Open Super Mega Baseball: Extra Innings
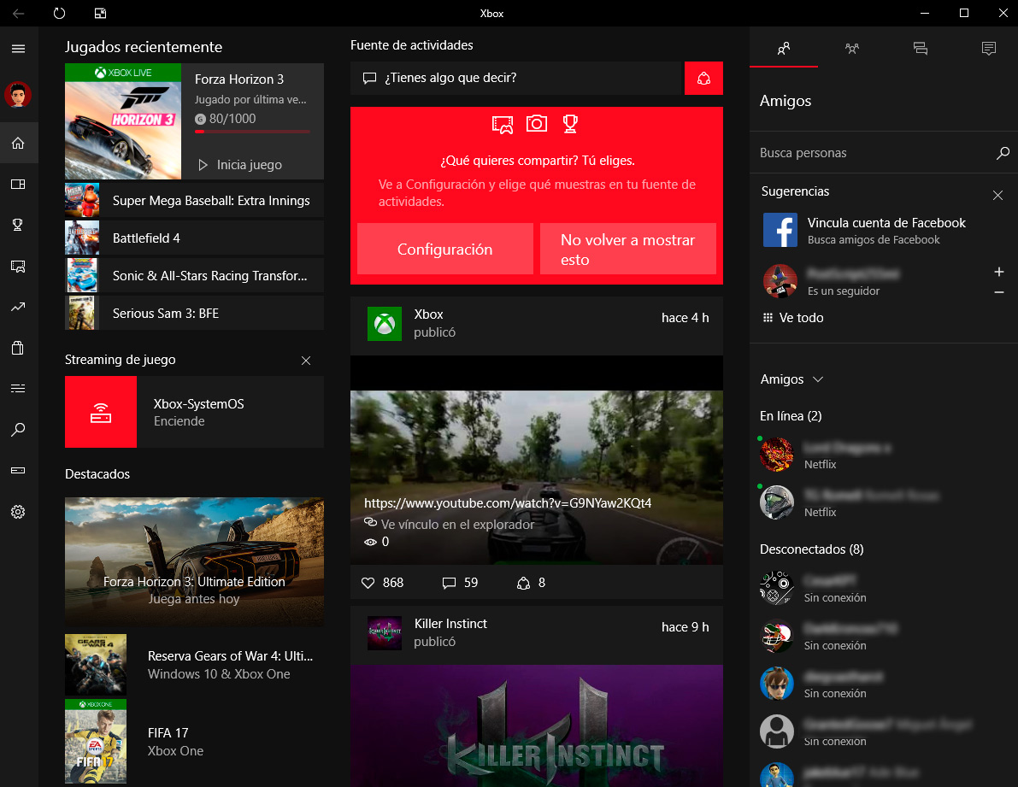Image resolution: width=1018 pixels, height=787 pixels. point(194,201)
